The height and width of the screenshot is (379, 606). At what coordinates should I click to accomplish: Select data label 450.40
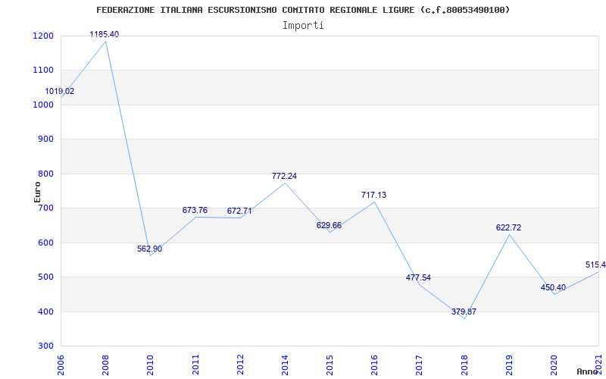point(553,288)
